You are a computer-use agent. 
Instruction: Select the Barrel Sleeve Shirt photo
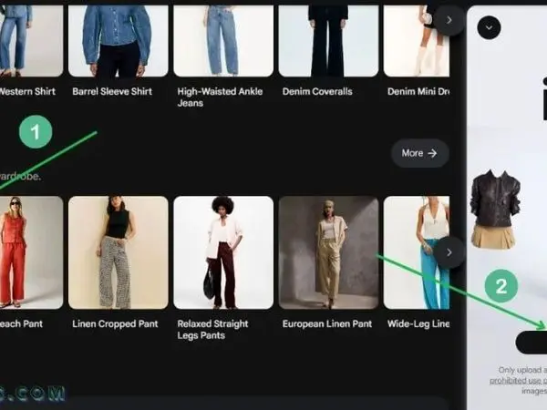pyautogui.click(x=118, y=40)
